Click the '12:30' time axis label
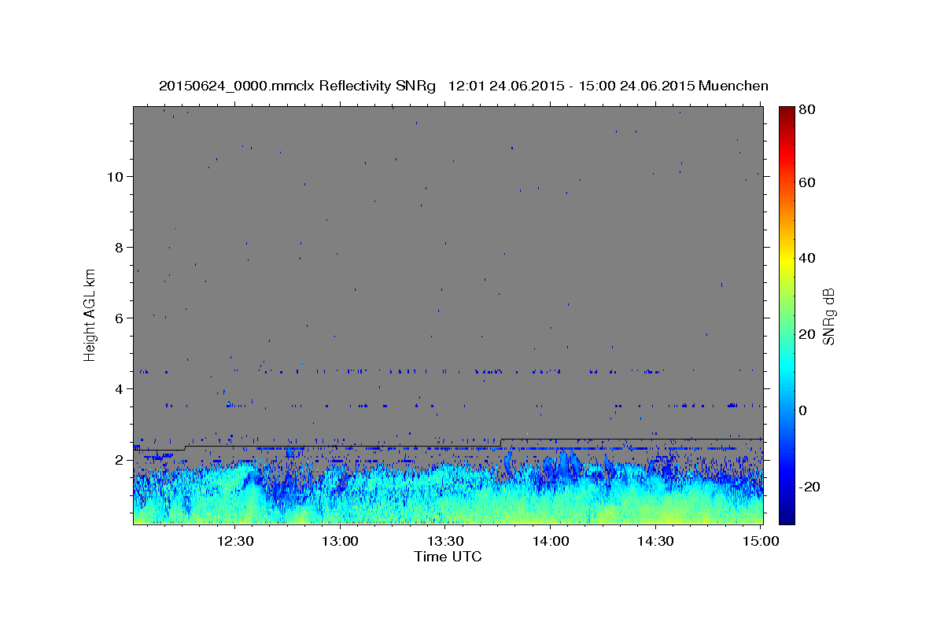The height and width of the screenshot is (629, 944). pyautogui.click(x=235, y=541)
